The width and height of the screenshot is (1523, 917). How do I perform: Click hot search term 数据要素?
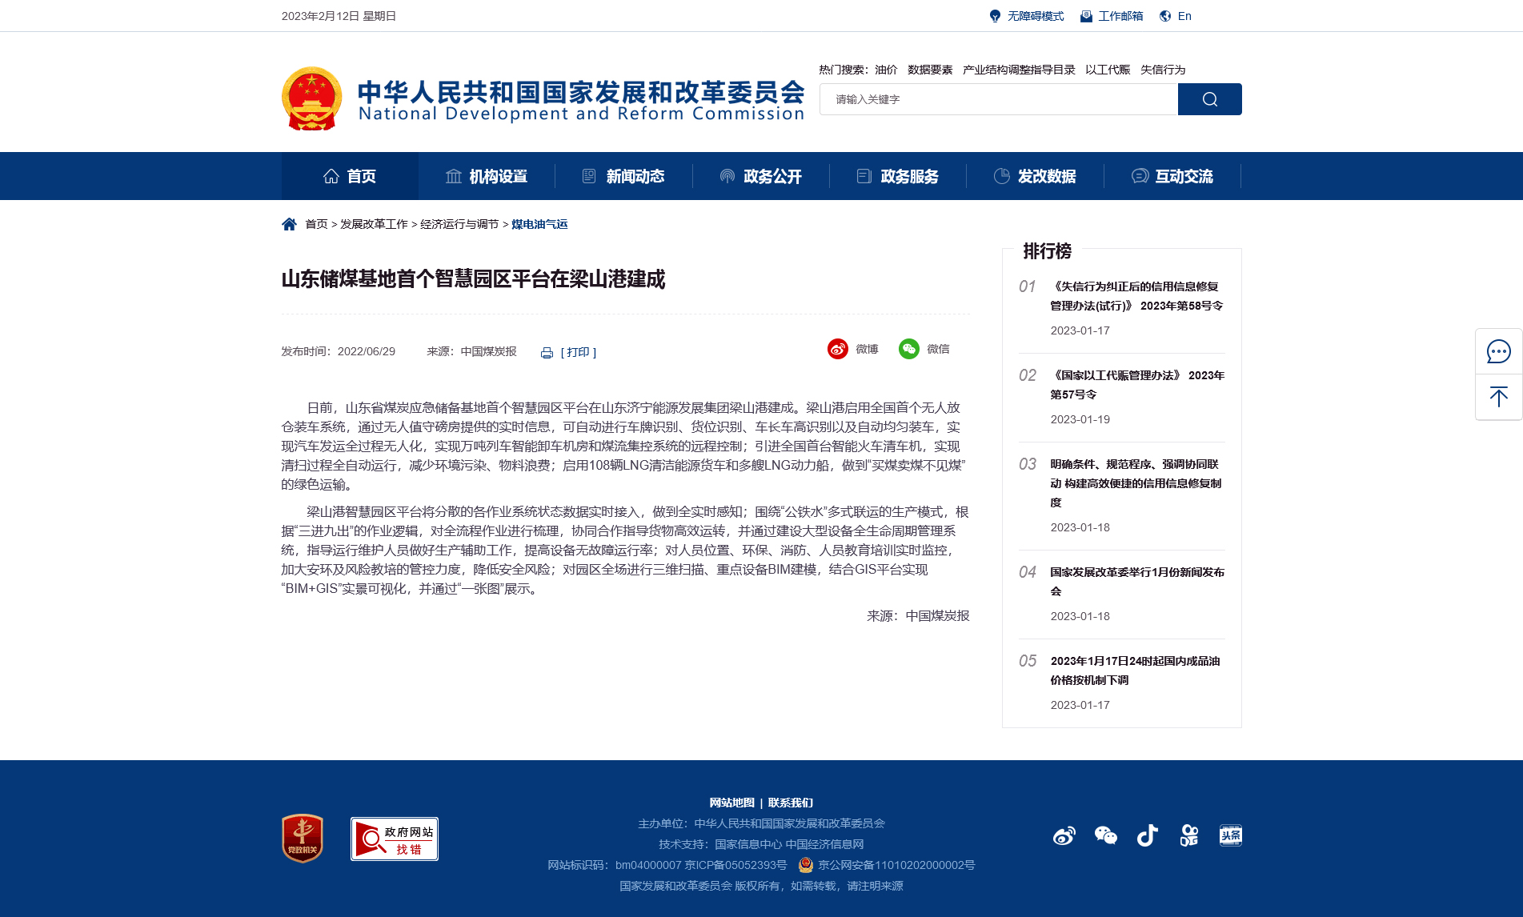930,70
